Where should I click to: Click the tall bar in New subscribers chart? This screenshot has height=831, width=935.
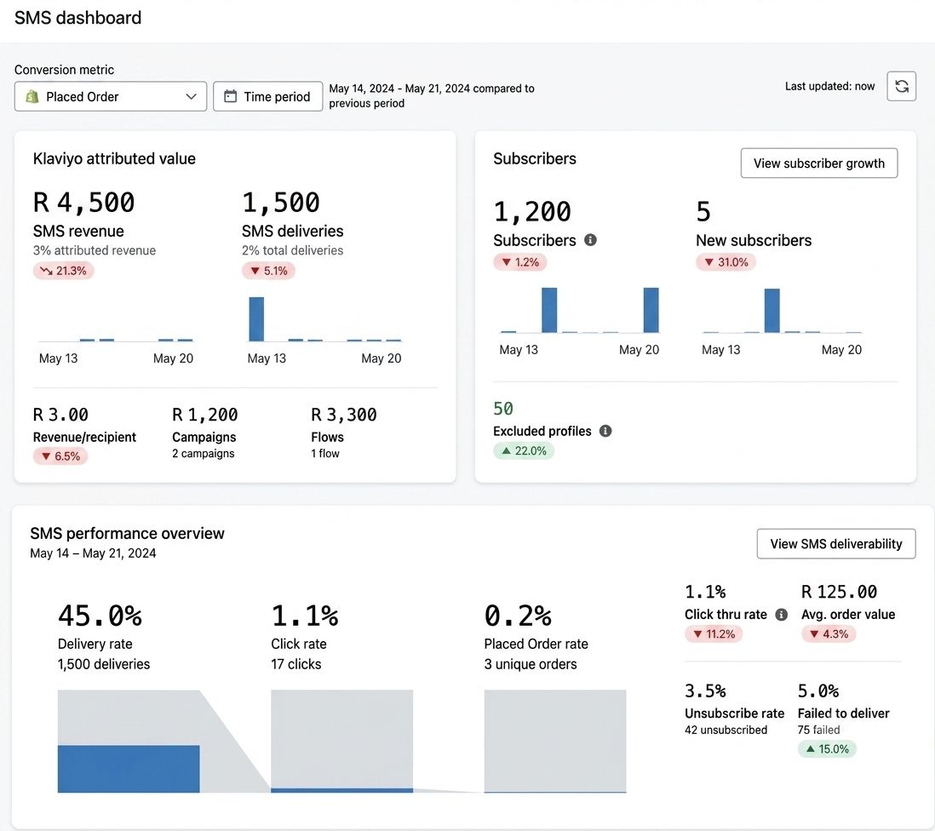pyautogui.click(x=772, y=311)
